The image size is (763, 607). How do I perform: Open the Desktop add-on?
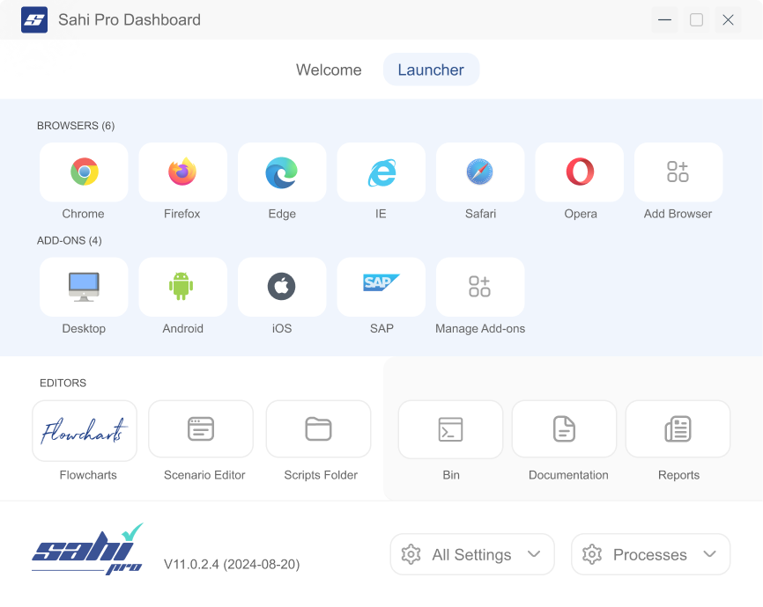point(84,287)
